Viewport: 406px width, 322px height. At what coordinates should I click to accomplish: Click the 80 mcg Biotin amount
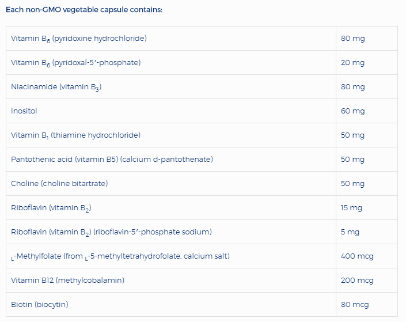355,304
